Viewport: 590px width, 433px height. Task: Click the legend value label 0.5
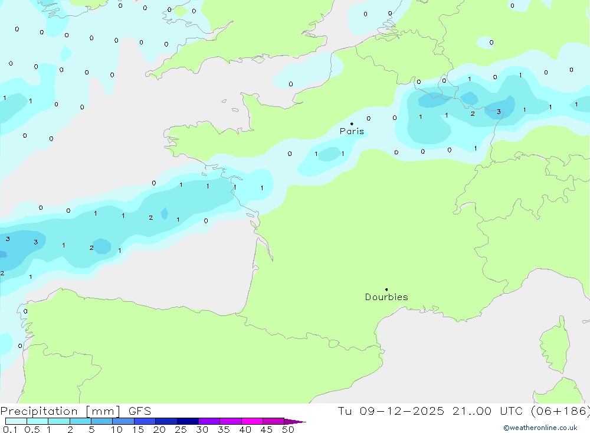click(x=32, y=429)
